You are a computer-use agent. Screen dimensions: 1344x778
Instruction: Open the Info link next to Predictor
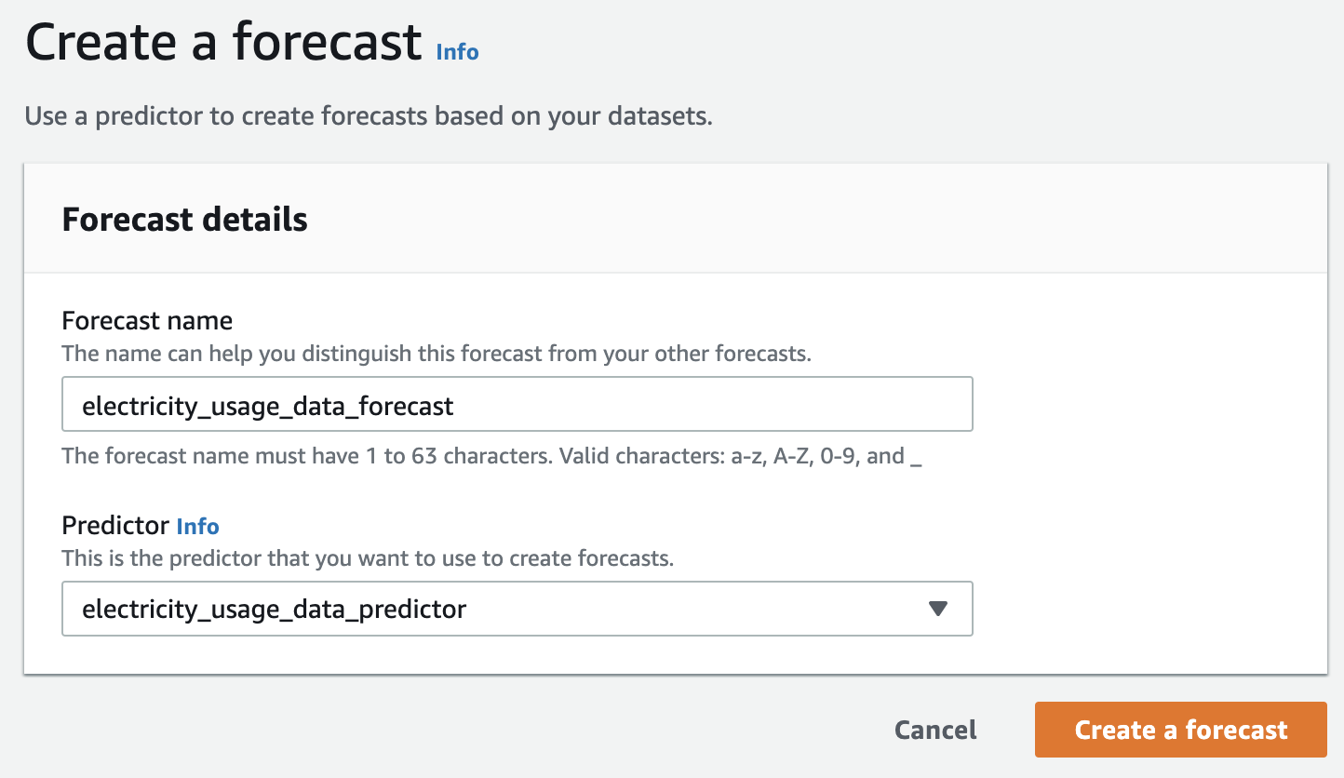pyautogui.click(x=197, y=526)
